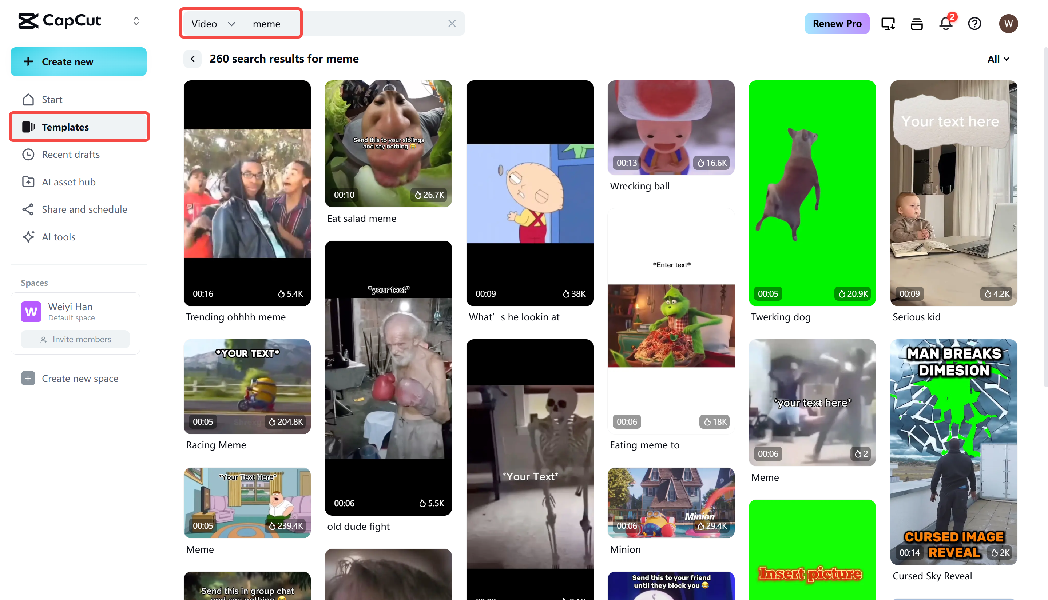1048x600 pixels.
Task: Open the All filter dropdown
Action: [x=998, y=59]
